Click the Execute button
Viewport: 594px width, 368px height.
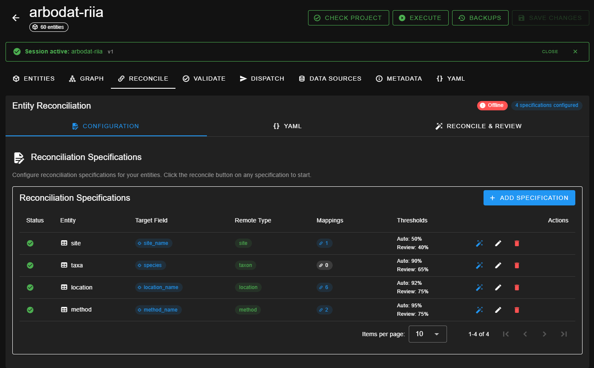[420, 18]
